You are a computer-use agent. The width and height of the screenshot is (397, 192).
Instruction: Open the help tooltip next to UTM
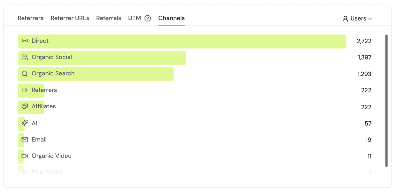[x=147, y=18]
